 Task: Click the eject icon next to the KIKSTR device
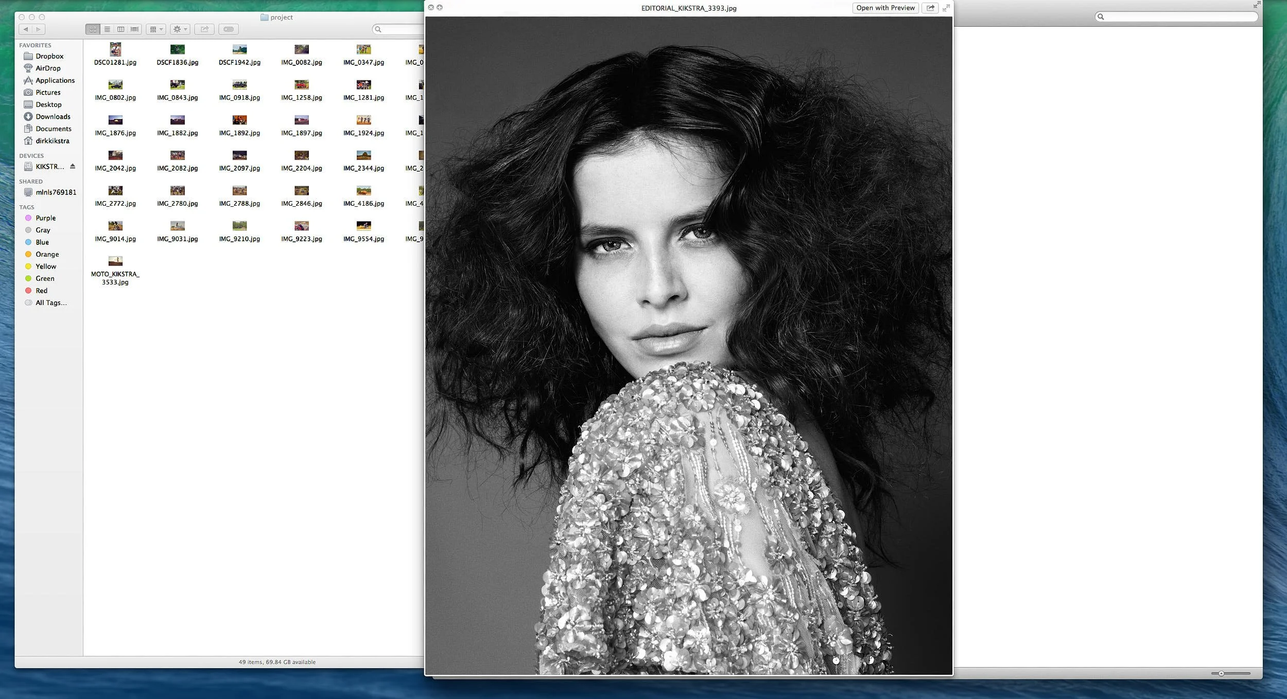tap(72, 166)
